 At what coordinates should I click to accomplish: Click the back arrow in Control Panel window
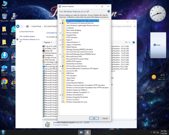(18, 26)
